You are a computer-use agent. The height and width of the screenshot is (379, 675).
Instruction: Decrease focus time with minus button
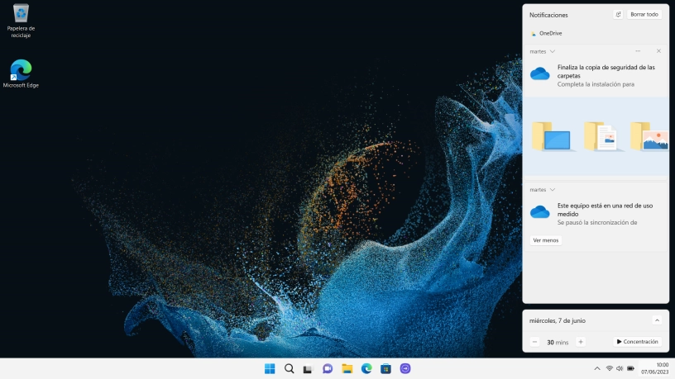[x=534, y=342]
